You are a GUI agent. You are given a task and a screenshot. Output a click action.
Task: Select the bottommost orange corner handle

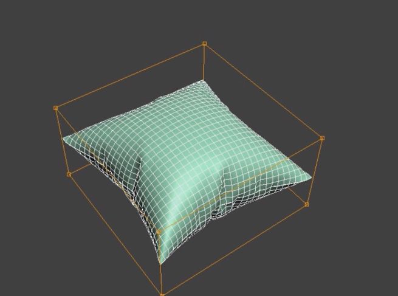click(162, 294)
